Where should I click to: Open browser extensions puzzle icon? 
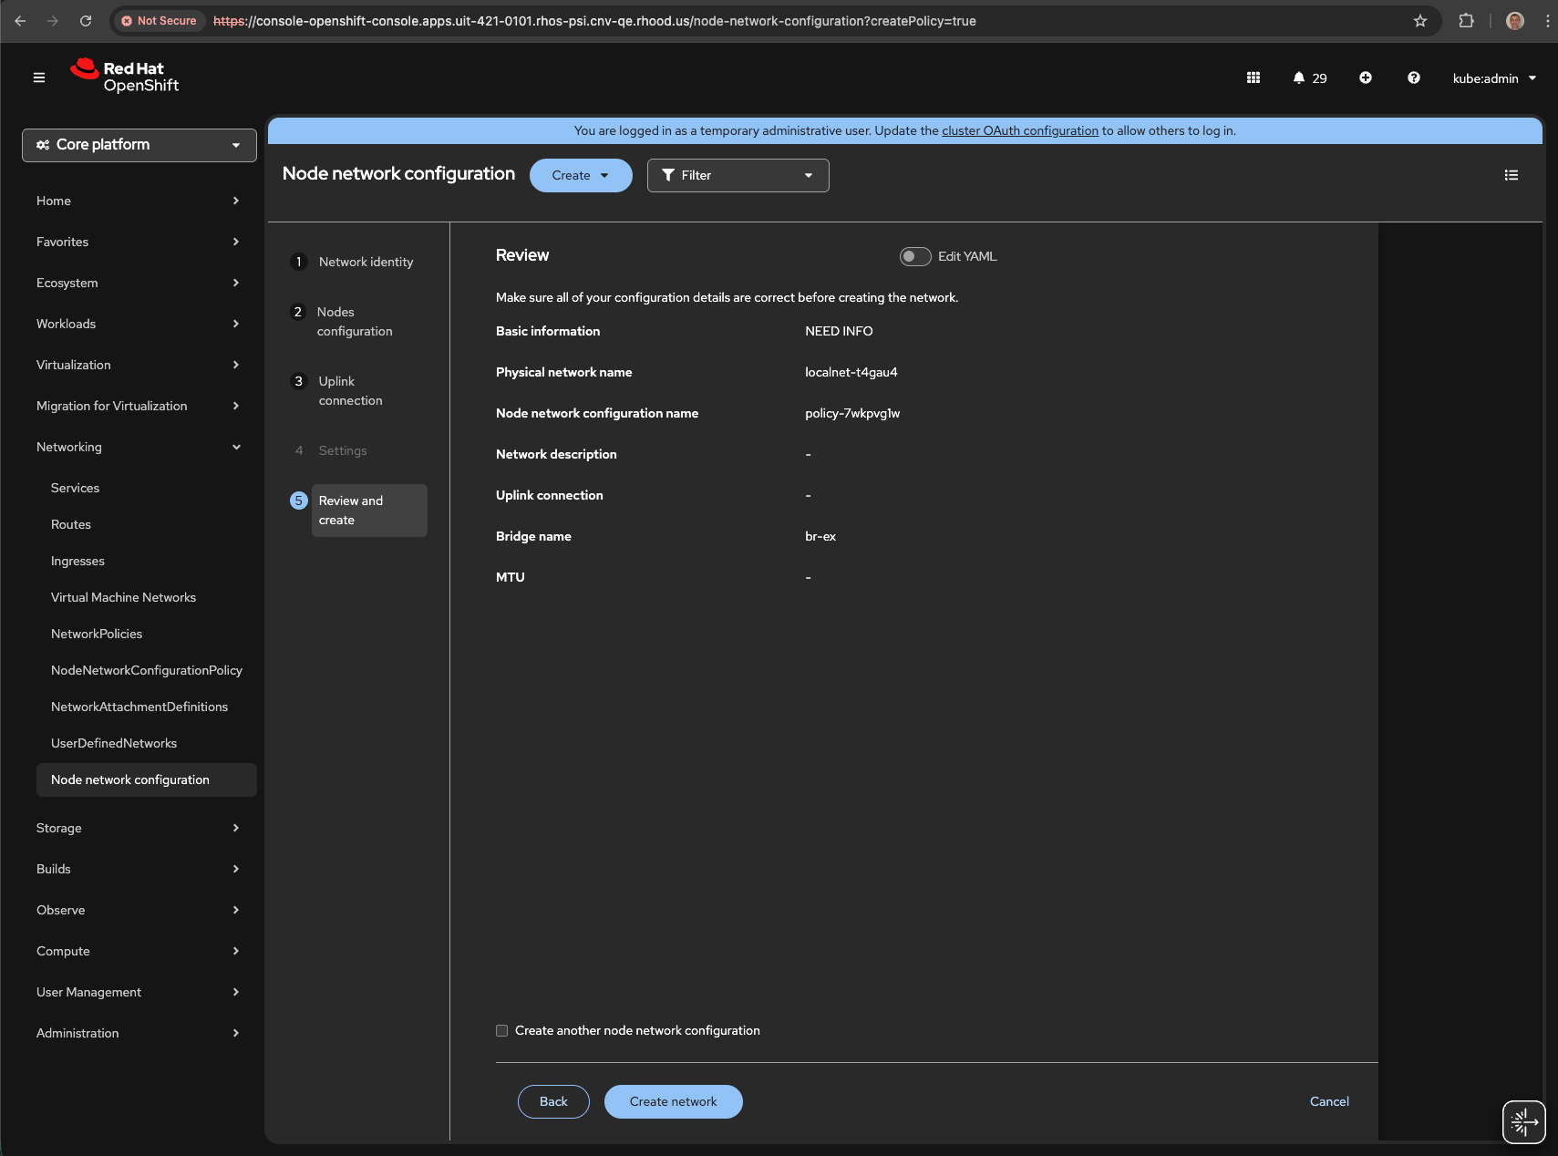coord(1467,21)
